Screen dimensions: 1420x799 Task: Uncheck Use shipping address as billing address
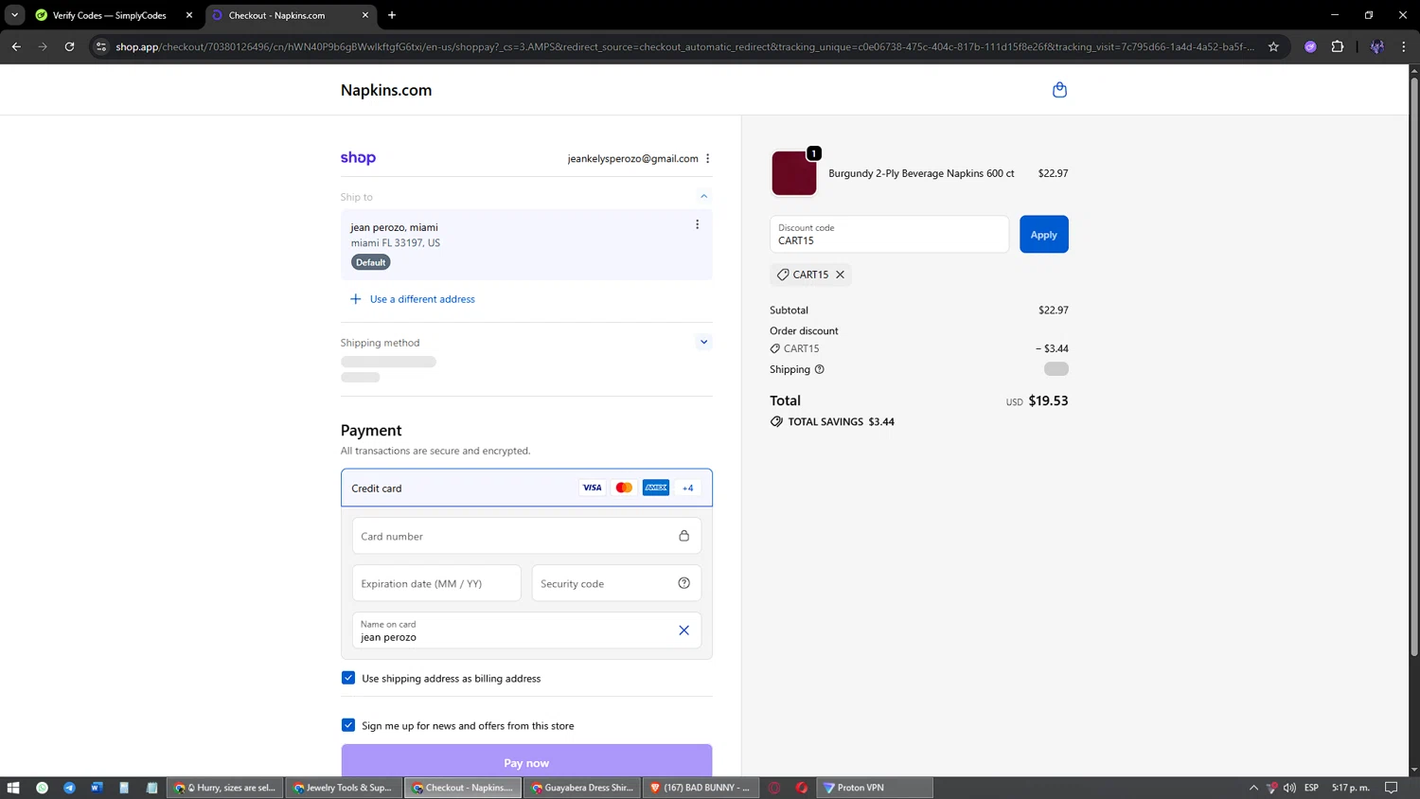coord(348,678)
